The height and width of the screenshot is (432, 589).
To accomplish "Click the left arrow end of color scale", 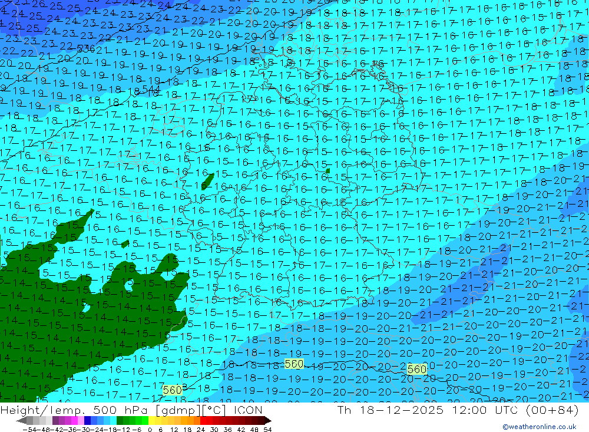I will (x=21, y=421).
